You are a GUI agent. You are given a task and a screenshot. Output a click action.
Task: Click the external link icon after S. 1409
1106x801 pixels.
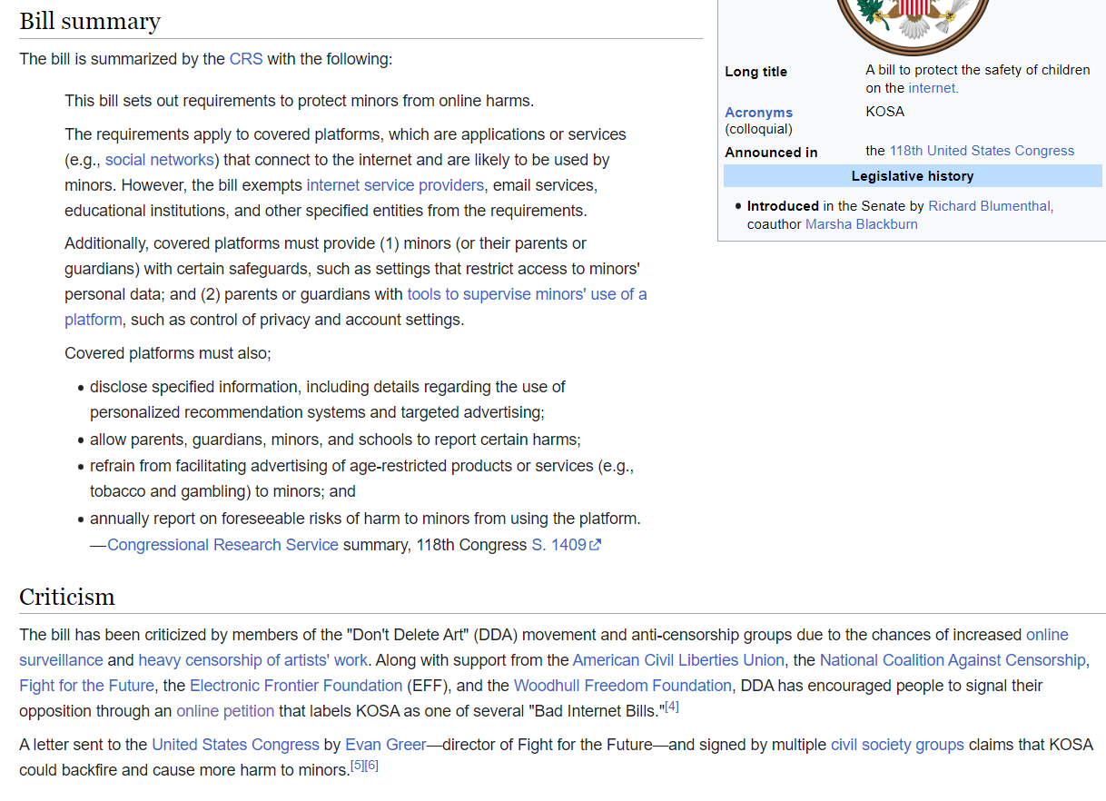click(596, 545)
